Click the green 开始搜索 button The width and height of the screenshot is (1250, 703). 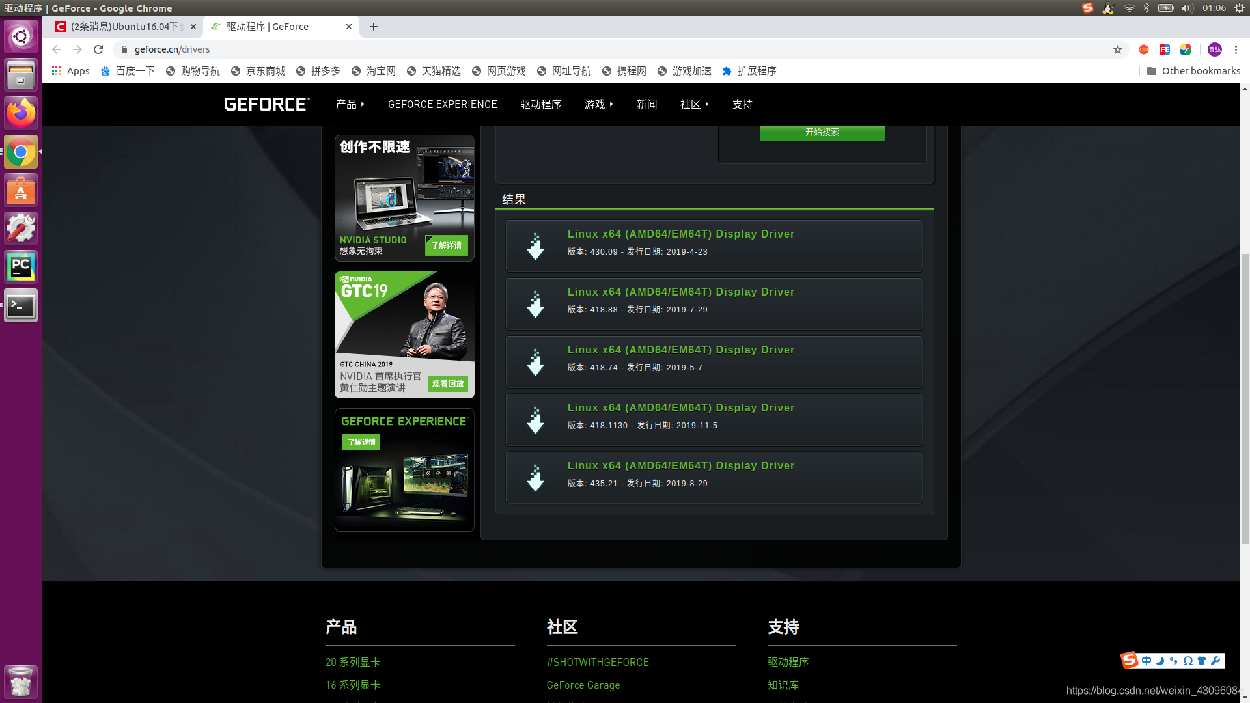(822, 132)
